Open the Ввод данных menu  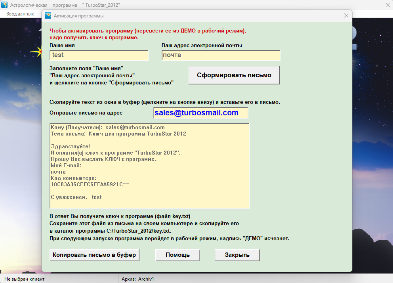20,14
